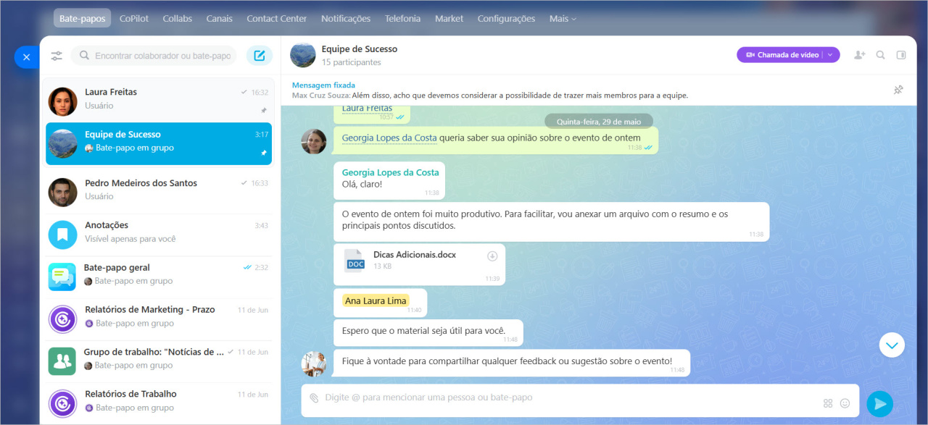928x425 pixels.
Task: Create a new chat with compose icon
Action: (x=260, y=56)
